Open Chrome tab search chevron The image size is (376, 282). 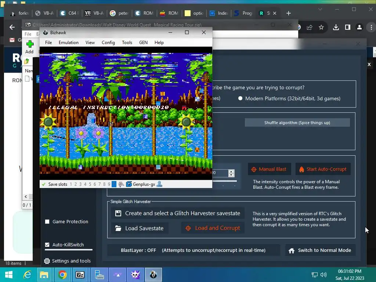pos(320,9)
